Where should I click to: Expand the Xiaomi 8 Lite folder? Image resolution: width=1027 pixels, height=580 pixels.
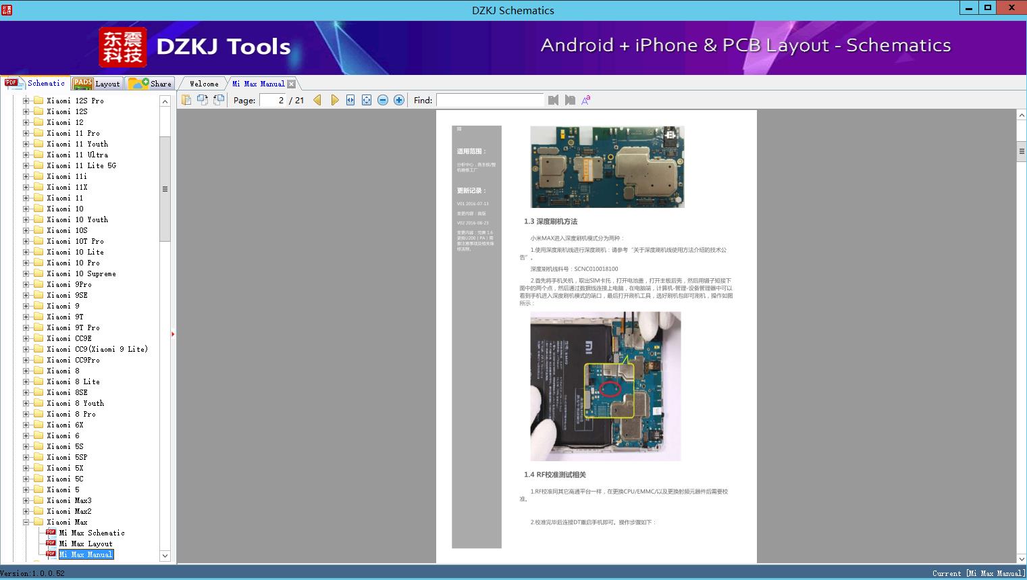(x=26, y=381)
